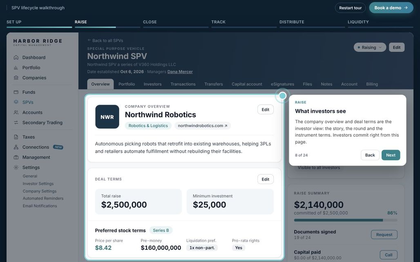Switch to the Portfolio tab
The image size is (420, 262).
[x=127, y=84]
